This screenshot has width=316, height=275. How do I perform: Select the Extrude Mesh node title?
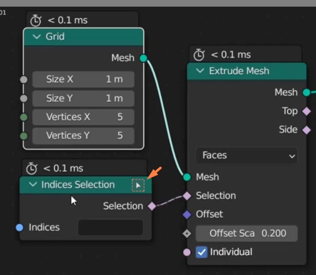point(239,71)
